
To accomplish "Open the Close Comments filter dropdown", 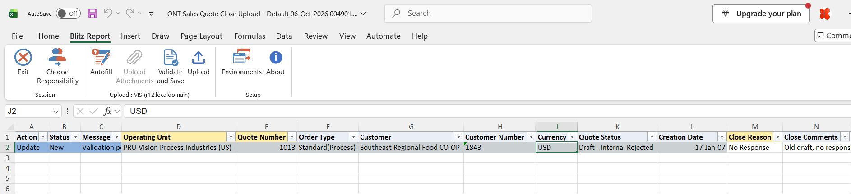I will click(x=845, y=137).
